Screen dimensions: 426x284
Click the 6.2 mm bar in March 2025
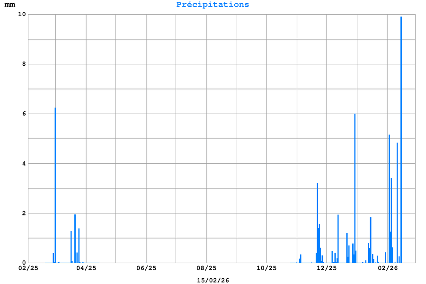[x=55, y=189]
